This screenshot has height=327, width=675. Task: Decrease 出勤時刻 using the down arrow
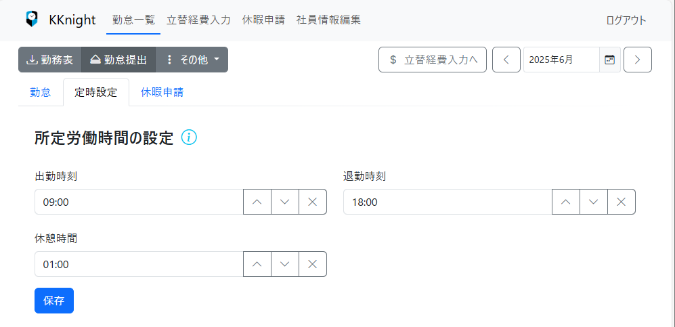click(284, 202)
